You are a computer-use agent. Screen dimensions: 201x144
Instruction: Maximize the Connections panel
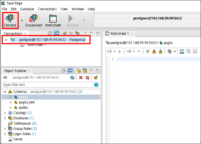[x=98, y=33]
